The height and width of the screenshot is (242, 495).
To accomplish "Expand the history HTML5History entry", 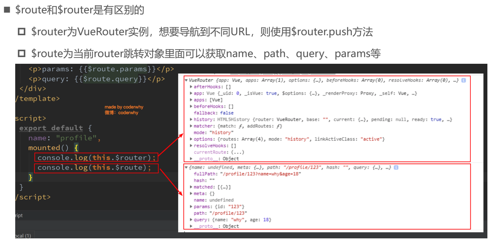I will click(191, 120).
